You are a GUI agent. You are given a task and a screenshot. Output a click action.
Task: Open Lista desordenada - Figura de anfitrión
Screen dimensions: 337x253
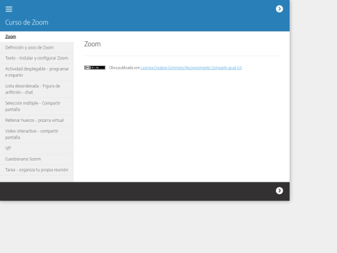37,89
